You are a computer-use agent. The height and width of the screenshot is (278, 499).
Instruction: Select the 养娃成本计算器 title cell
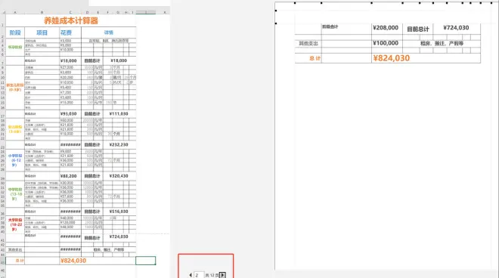point(71,20)
